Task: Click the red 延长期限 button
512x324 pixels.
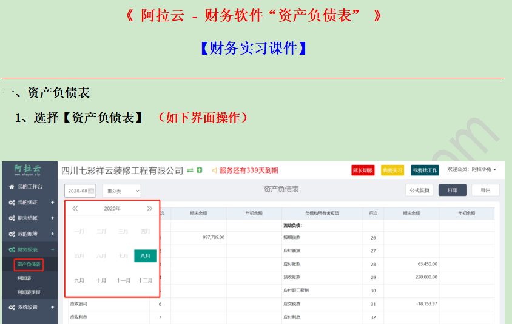Action: (x=363, y=170)
